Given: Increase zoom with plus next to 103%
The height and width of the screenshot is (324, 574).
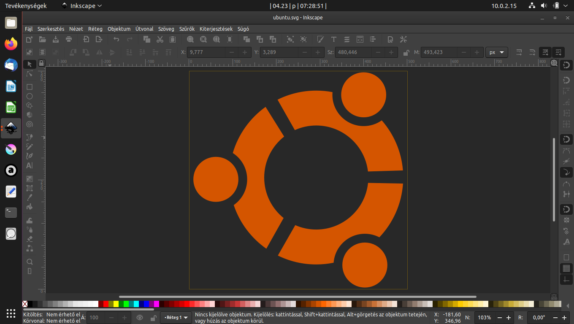Looking at the screenshot, I should click(509, 318).
